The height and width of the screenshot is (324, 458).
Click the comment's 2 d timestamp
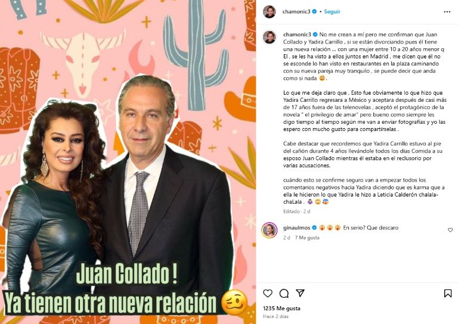click(x=286, y=238)
